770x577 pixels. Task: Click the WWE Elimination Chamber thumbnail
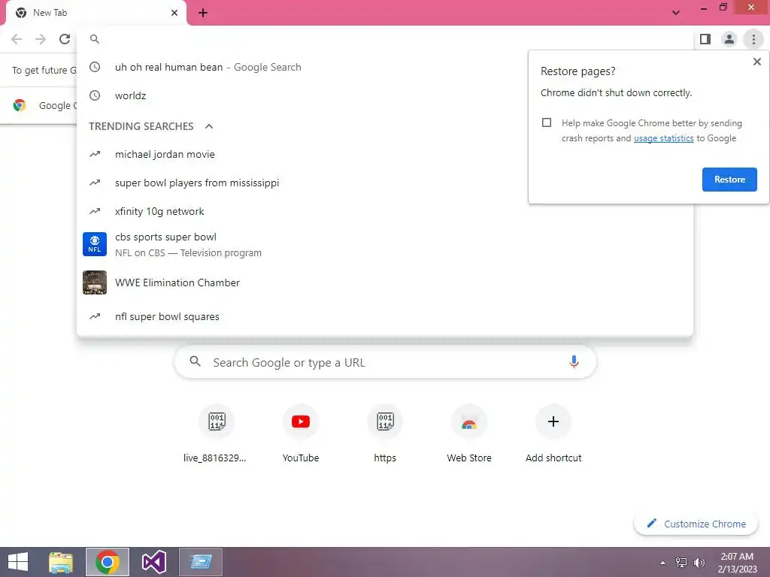[95, 282]
